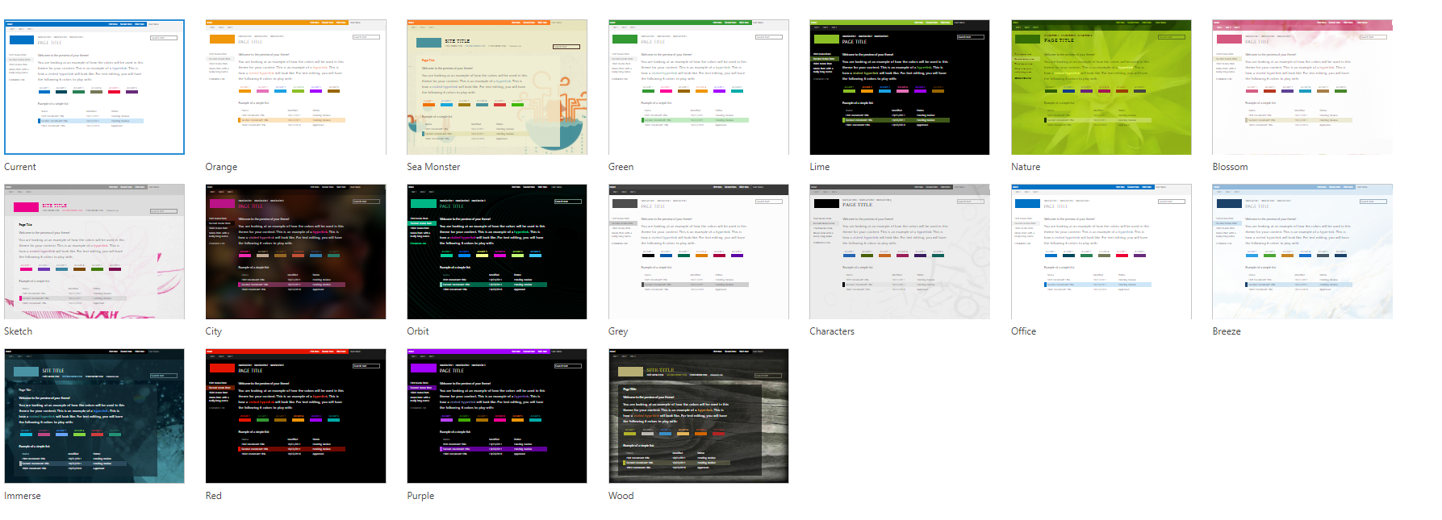Click the 'Immerse' theme name

(23, 496)
